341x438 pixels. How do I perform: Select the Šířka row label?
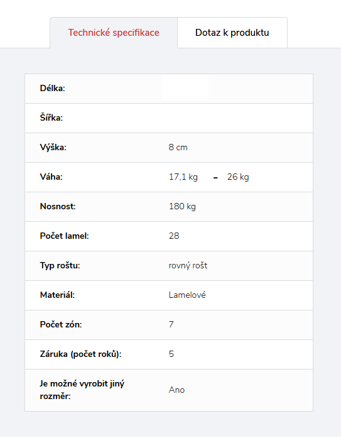click(x=51, y=118)
